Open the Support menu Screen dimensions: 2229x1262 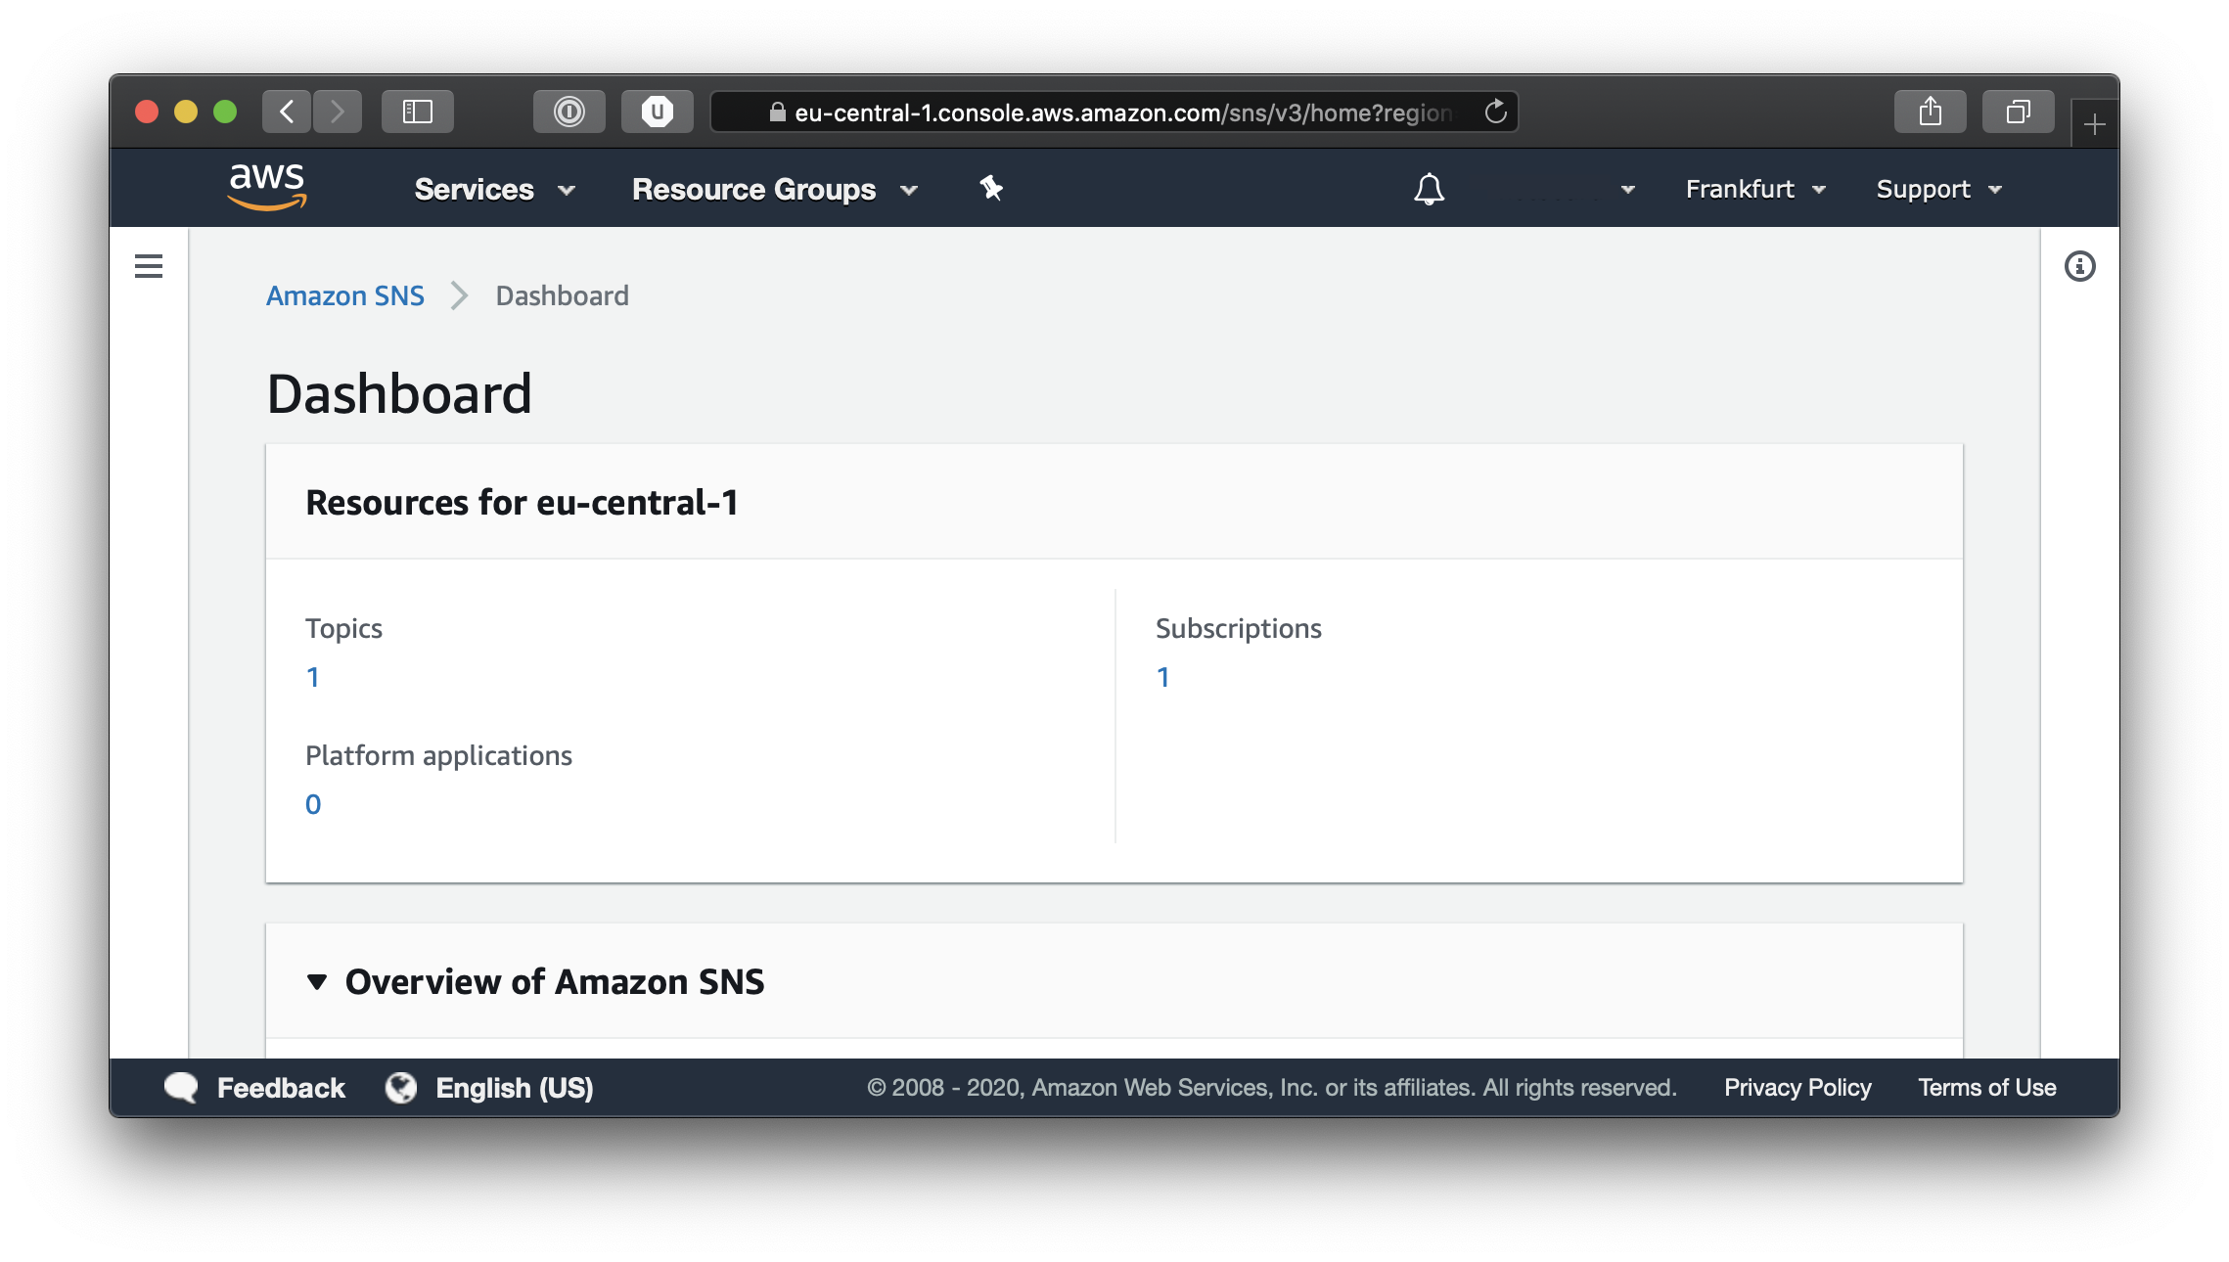tap(1938, 189)
